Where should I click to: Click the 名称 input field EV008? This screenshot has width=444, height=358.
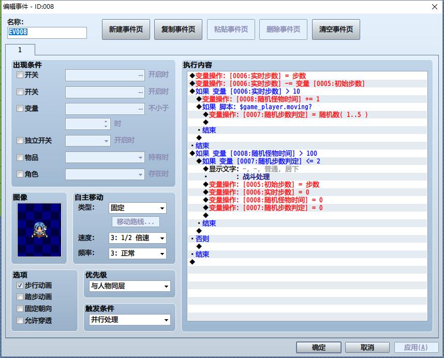pyautogui.click(x=47, y=33)
